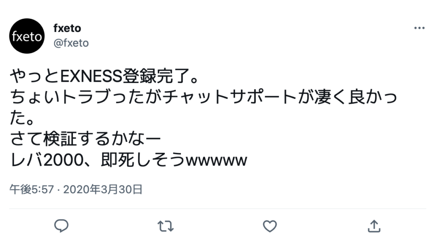The height and width of the screenshot is (241, 437).
Task: Retweet this post using the arrows icon
Action: (x=166, y=226)
